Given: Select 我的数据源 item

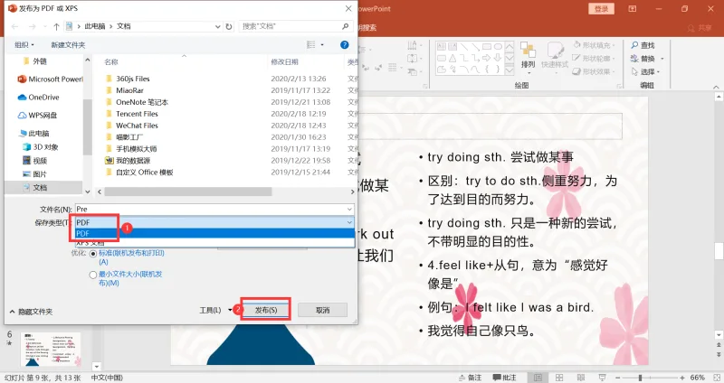Looking at the screenshot, I should [128, 161].
